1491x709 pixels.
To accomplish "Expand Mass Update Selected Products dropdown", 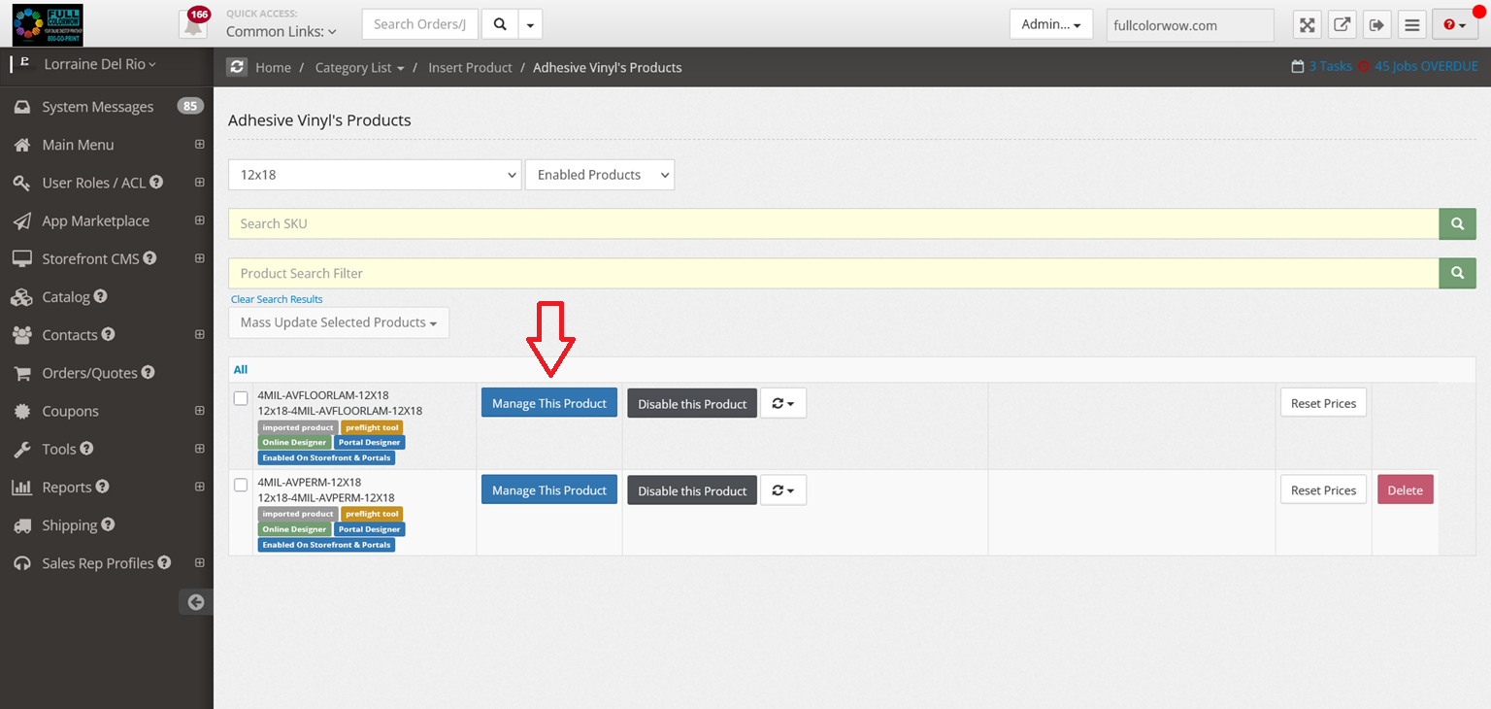I will [338, 322].
